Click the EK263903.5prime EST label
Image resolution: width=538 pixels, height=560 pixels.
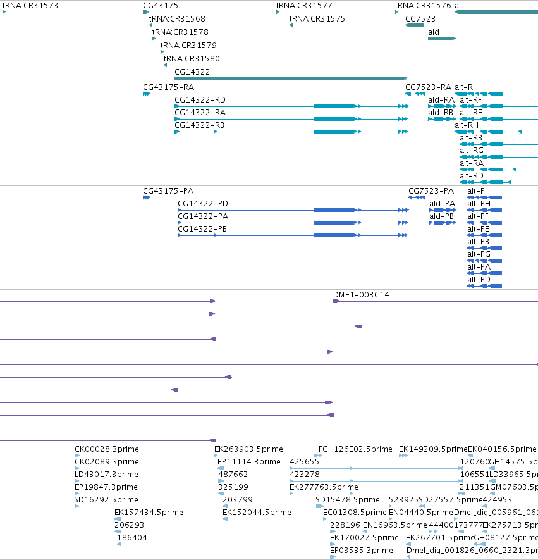tap(248, 449)
